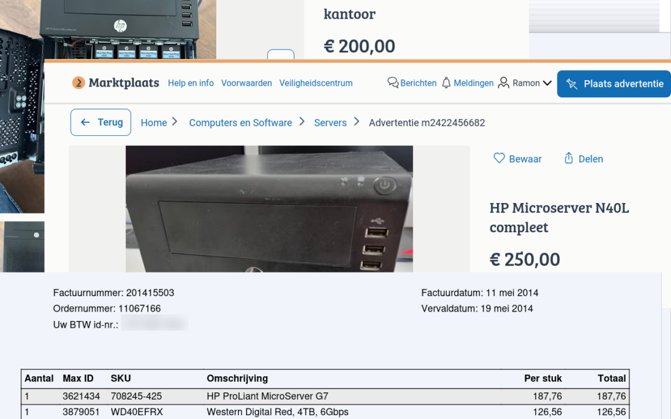Click the HP Microserver N40L compleet title
This screenshot has width=671, height=419.
pos(559,218)
